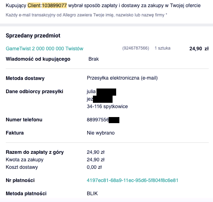Click the item price 24,90 zł in bold
This screenshot has height=202, width=213.
coord(199,49)
